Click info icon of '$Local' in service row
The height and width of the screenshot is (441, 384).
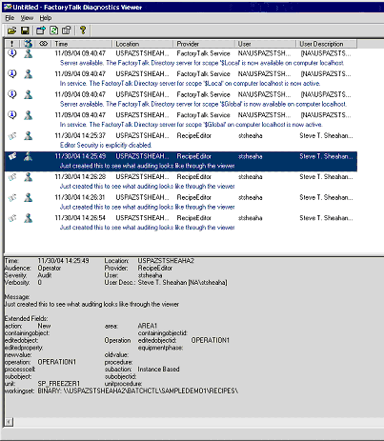pyautogui.click(x=12, y=74)
